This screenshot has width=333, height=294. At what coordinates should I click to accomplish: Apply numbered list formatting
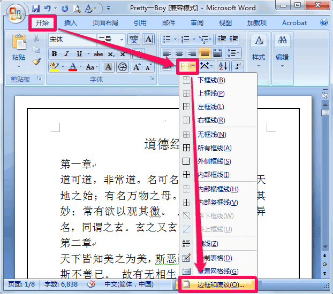coord(186,40)
